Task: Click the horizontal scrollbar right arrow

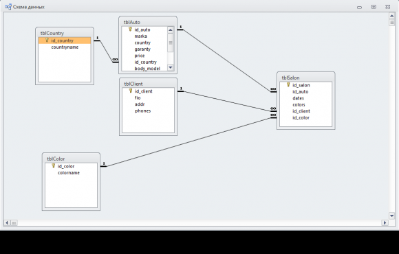Action: click(385, 222)
